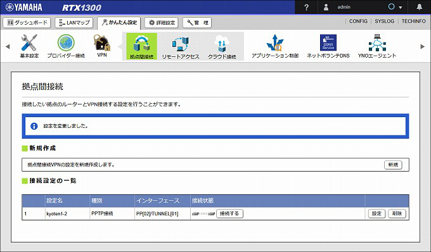The height and width of the screenshot is (252, 431).
Task: Select the かんたん設定 tab
Action: (119, 23)
